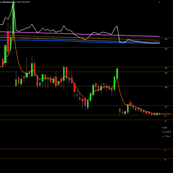Screen dimensions: 173x173
Task: Select the 15 price axis label
Action: [166, 88]
